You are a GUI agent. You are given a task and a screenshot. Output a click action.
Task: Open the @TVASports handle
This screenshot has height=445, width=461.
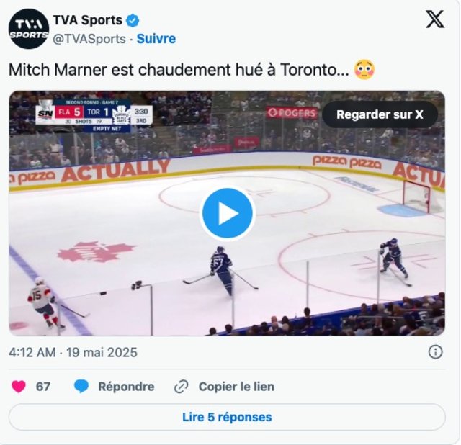point(89,39)
